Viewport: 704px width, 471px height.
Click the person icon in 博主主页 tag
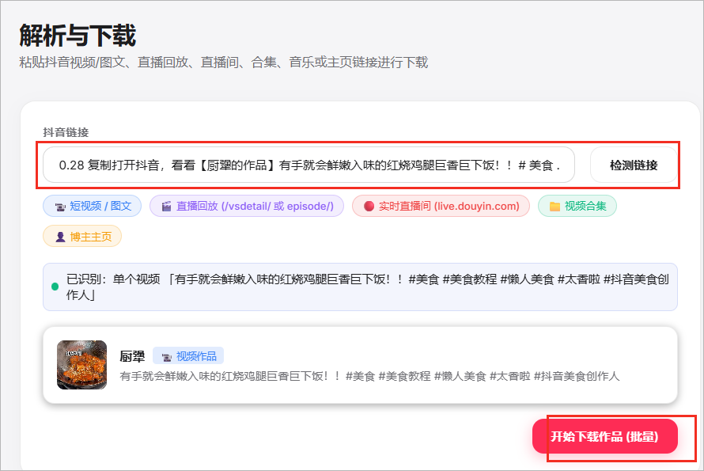tap(60, 237)
